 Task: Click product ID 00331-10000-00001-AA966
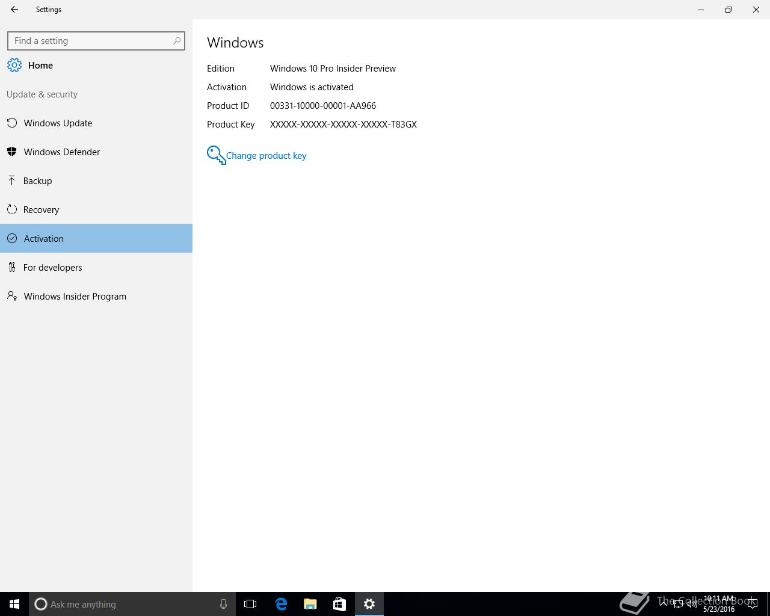coord(323,106)
